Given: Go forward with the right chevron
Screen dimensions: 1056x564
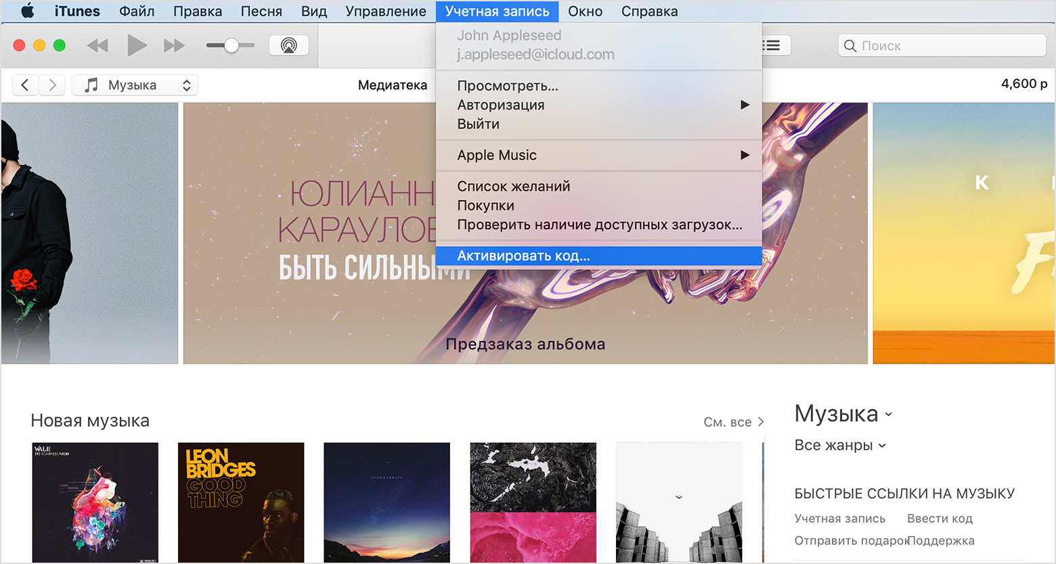Looking at the screenshot, I should click(52, 85).
